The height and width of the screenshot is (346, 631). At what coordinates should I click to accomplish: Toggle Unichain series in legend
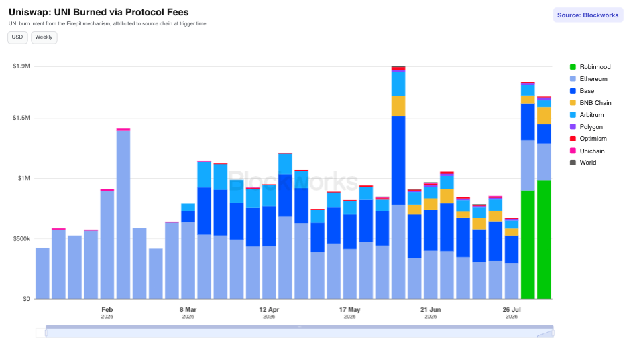tap(587, 151)
